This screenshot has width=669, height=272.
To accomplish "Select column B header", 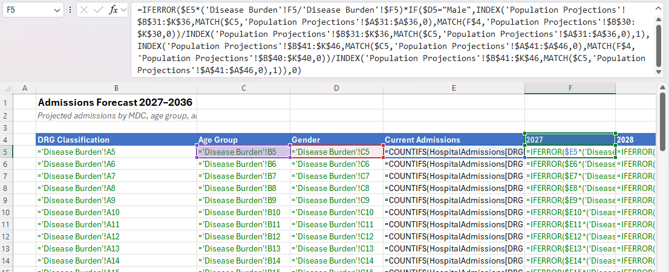I will click(x=116, y=88).
